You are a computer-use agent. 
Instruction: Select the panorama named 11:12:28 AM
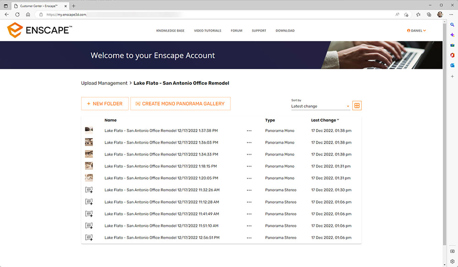(x=162, y=202)
